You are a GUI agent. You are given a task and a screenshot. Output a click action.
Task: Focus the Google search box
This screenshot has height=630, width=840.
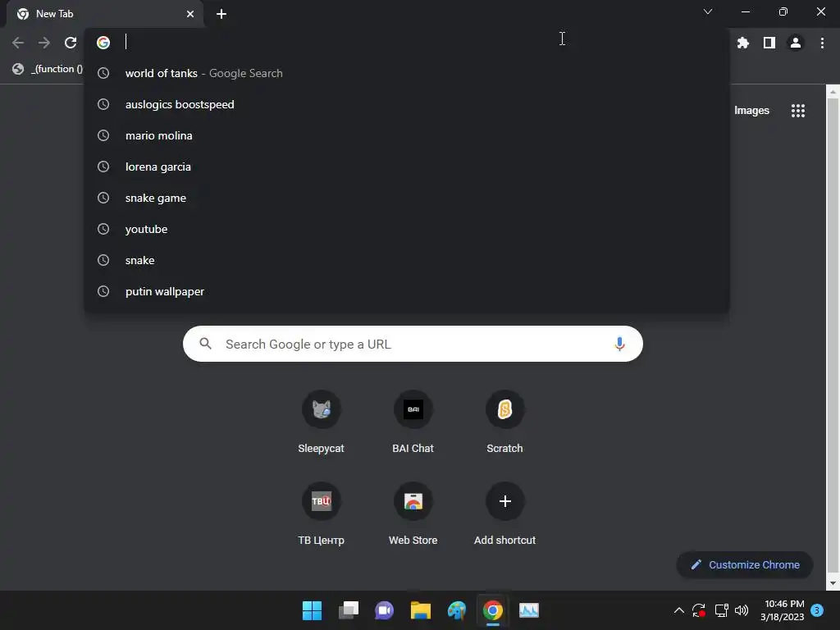(413, 344)
